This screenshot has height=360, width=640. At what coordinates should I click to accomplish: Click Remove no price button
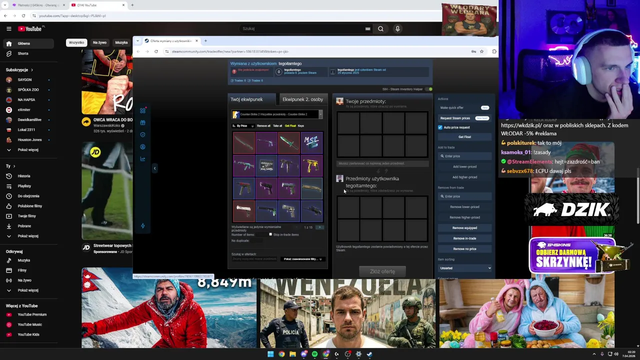464,249
